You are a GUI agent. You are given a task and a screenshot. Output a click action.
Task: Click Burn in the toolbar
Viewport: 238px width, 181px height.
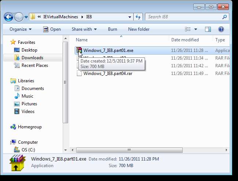coord(112,29)
